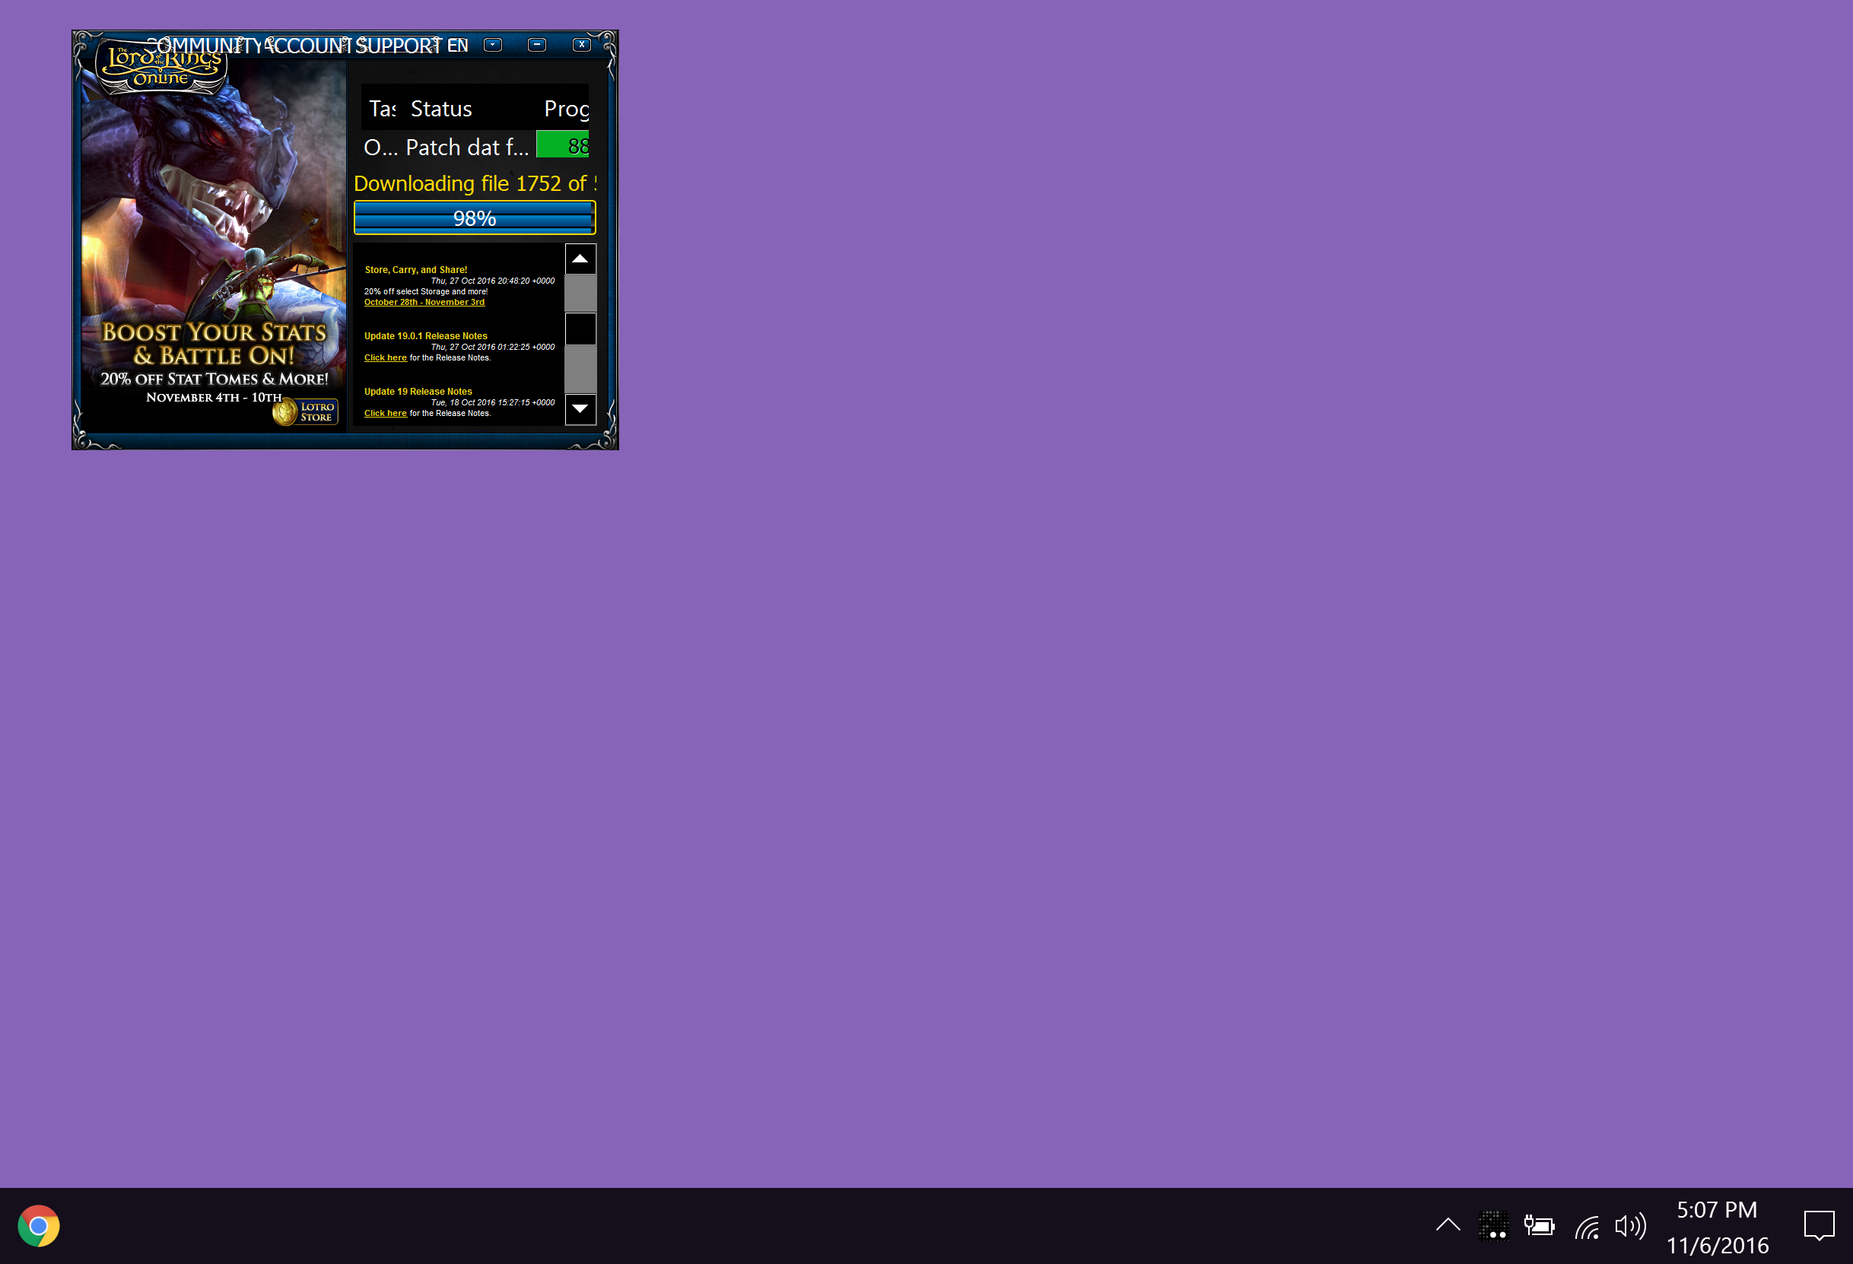The height and width of the screenshot is (1264, 1853).
Task: Click 'Click here' under Update 19 Release Notes
Action: (385, 414)
